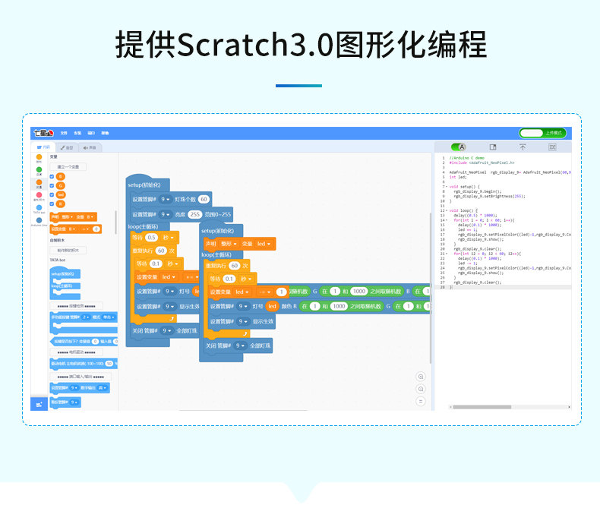The image size is (600, 524).
Task: Open 整形 dropdown in workspace 声明 block
Action: click(229, 244)
